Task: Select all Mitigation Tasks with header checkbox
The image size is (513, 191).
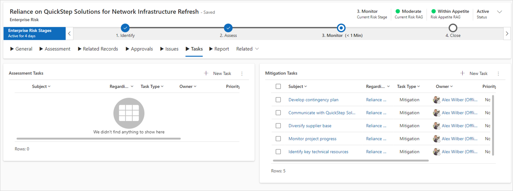Action: point(278,86)
